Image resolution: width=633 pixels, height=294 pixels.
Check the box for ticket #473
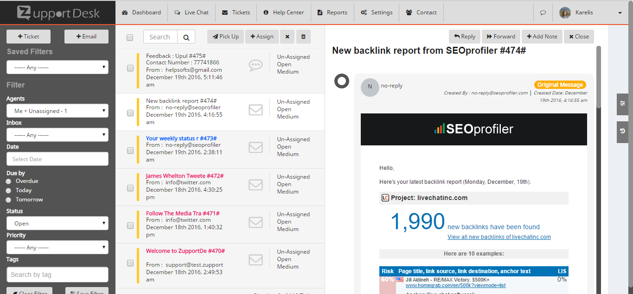point(130,150)
